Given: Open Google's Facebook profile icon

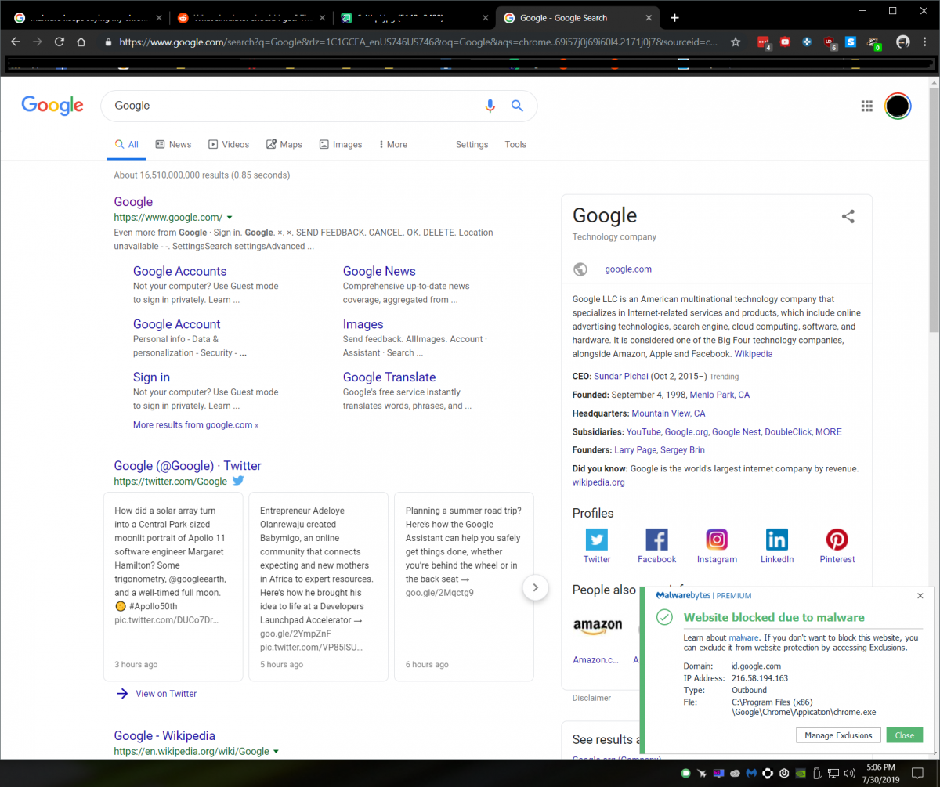Looking at the screenshot, I should 656,540.
